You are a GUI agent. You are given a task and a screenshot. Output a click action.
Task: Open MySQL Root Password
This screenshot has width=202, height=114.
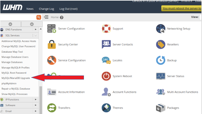point(14,73)
